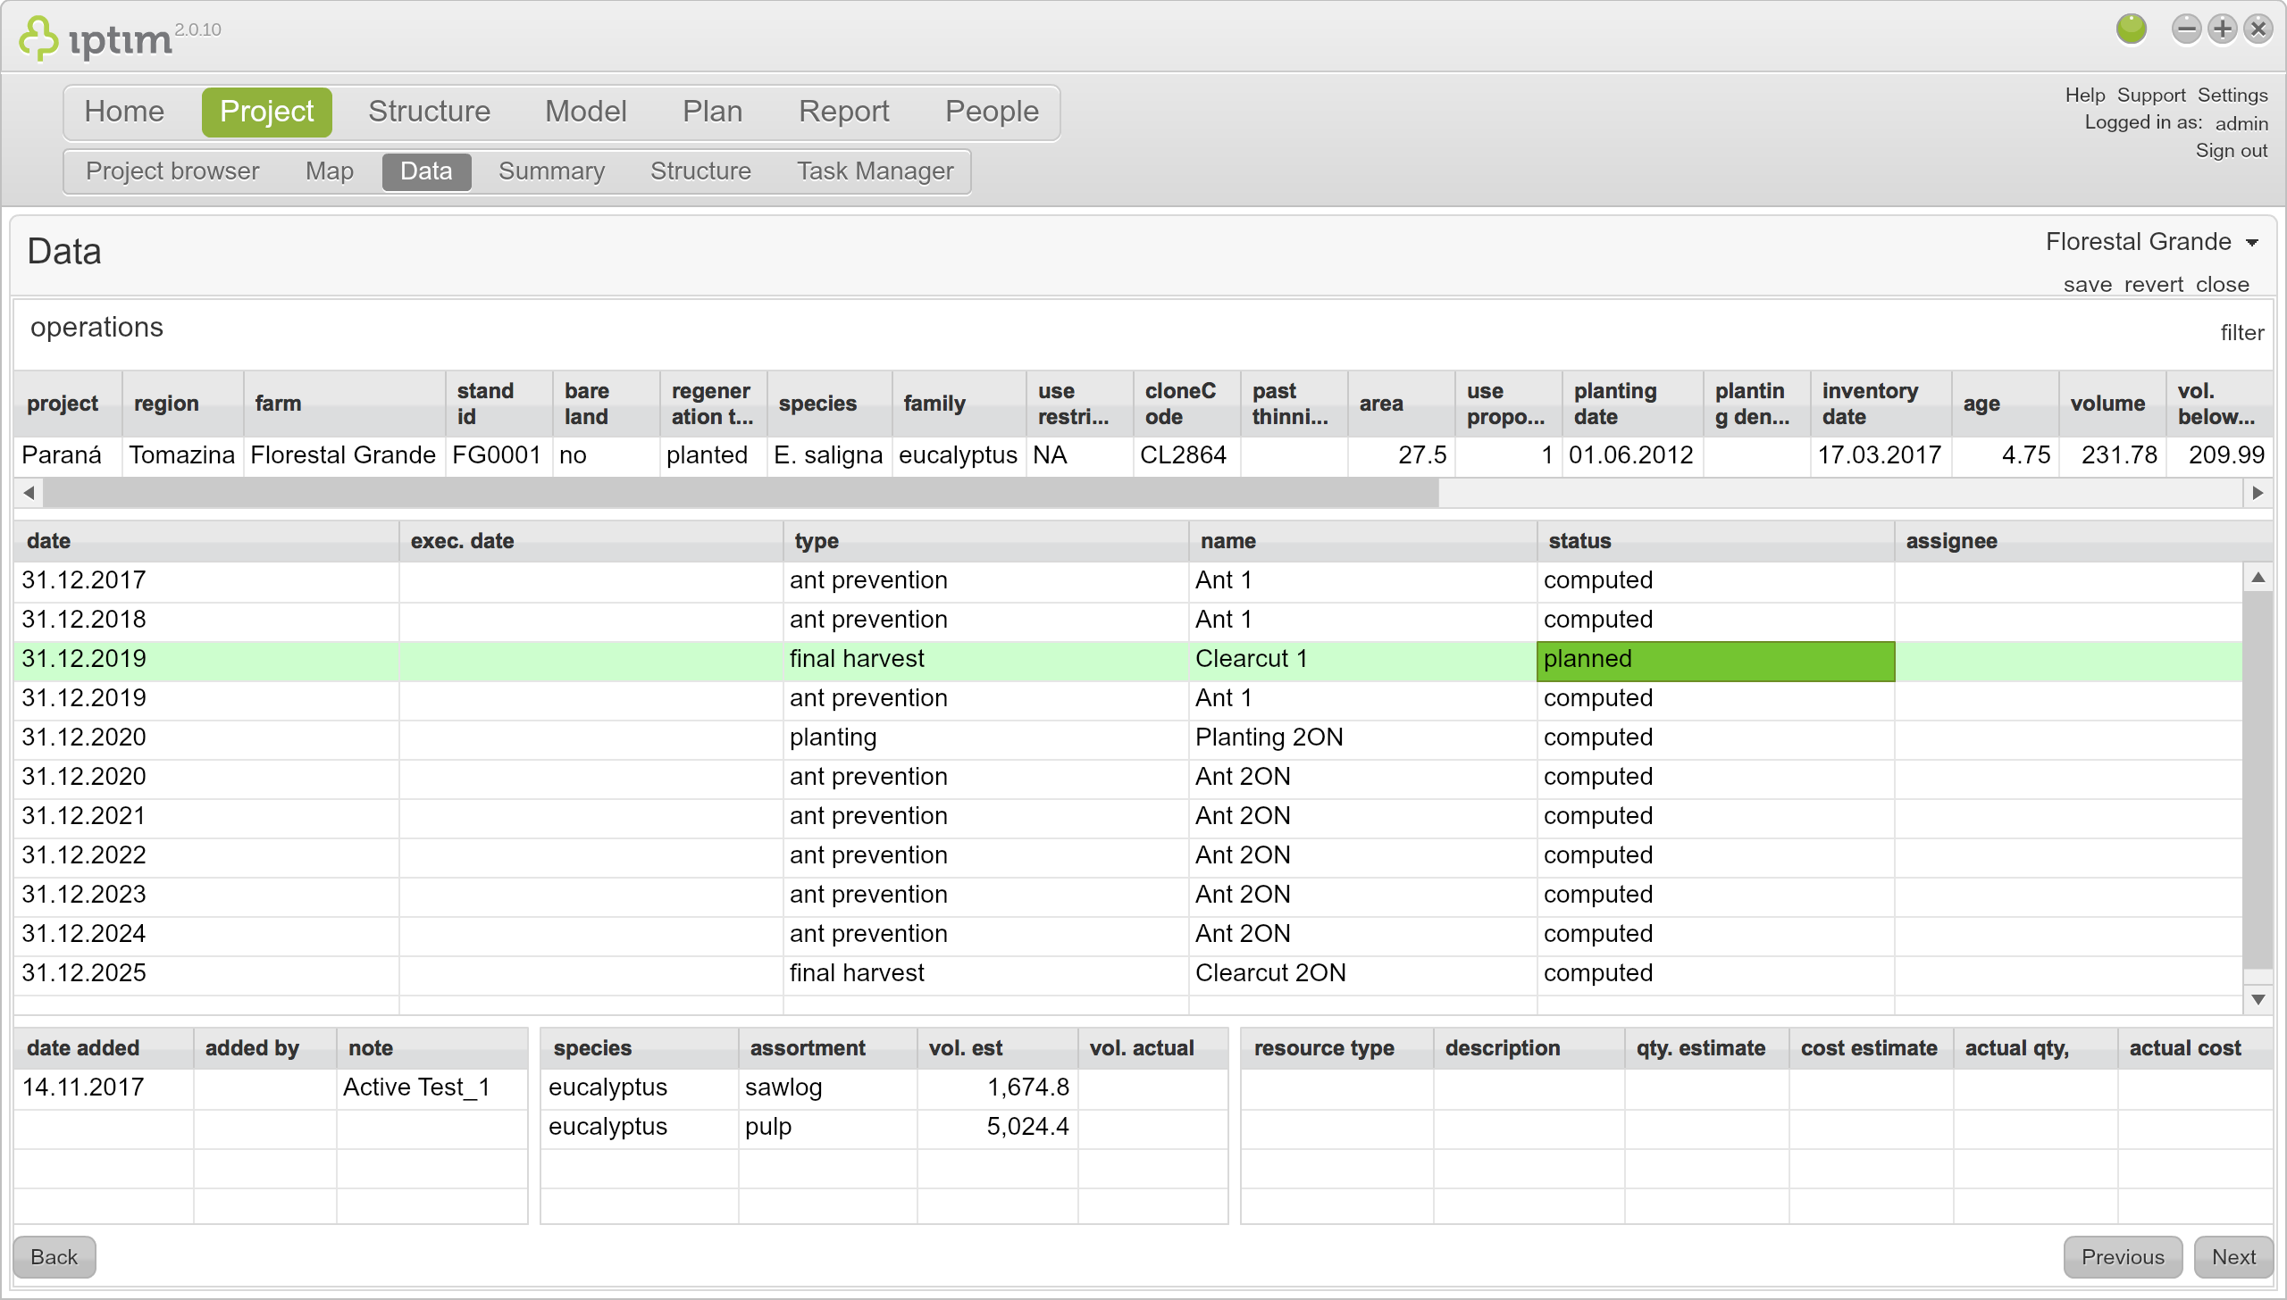Click the 'status' column header
The height and width of the screenshot is (1300, 2287).
coord(1716,540)
